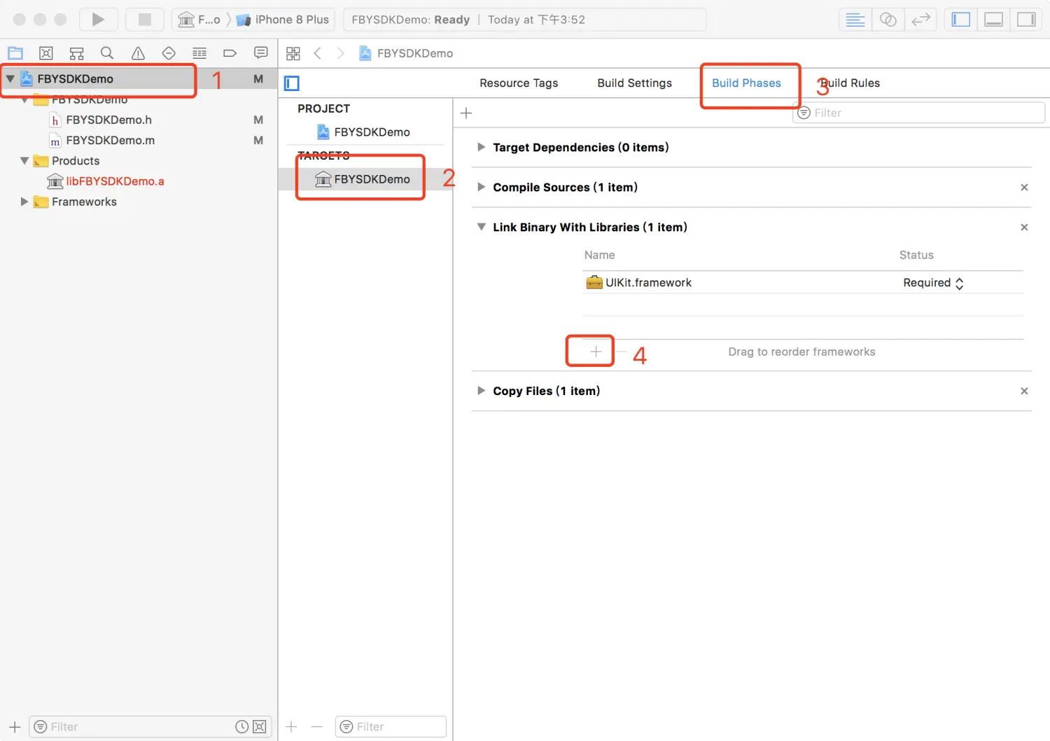Remove the Link Binary With Libraries phase

pos(1024,227)
